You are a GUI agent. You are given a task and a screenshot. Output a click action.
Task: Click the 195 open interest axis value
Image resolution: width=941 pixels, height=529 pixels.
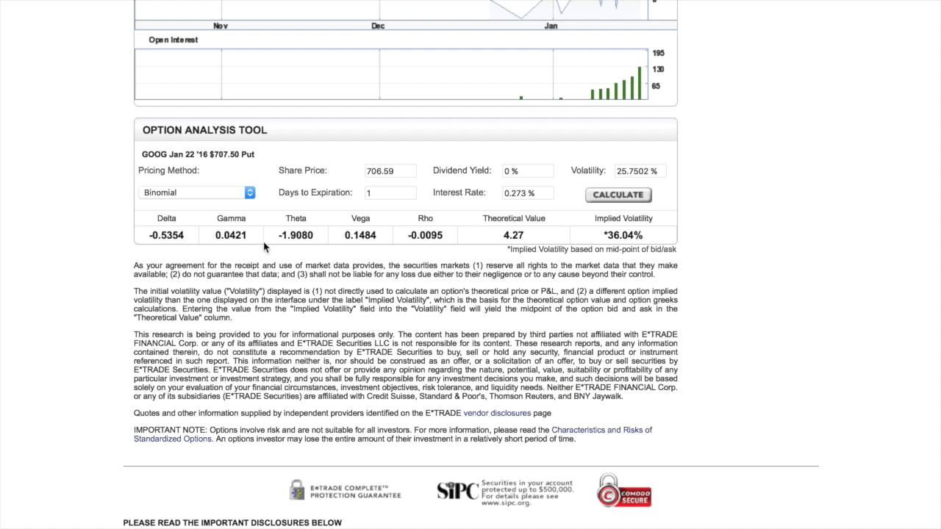tap(658, 53)
